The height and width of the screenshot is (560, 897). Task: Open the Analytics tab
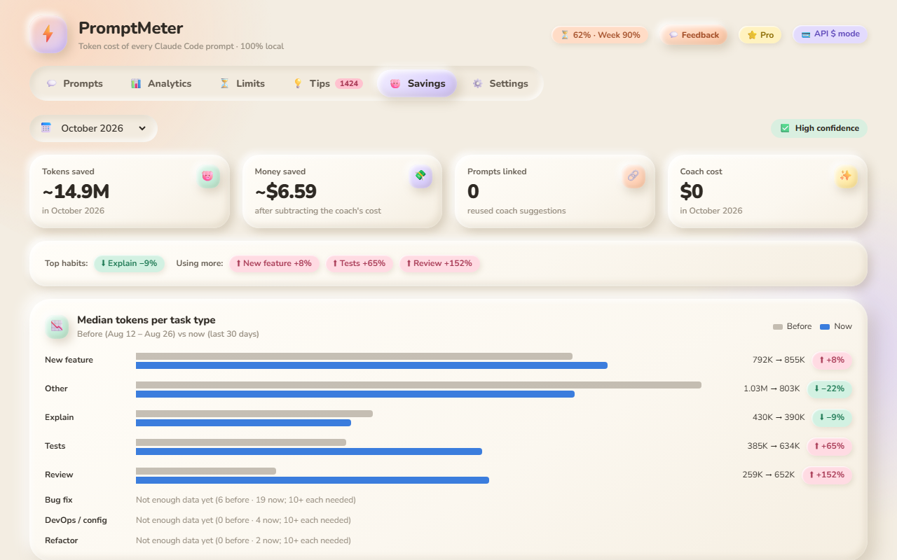161,83
